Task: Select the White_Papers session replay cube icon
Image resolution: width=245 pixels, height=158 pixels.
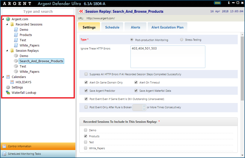Action: (16, 72)
